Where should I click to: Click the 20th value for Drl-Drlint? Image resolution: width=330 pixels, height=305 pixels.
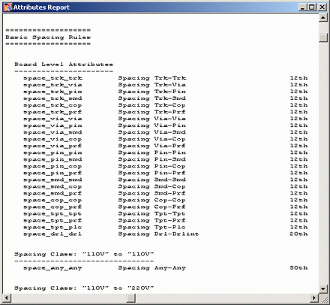298,234
